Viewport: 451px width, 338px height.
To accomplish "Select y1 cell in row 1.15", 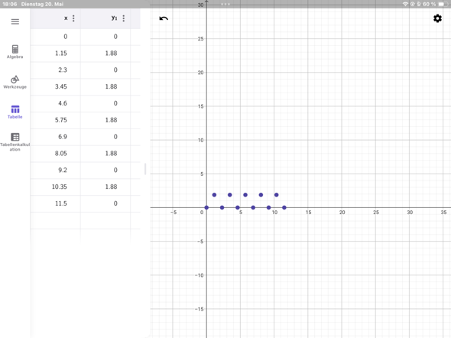I will [x=105, y=54].
